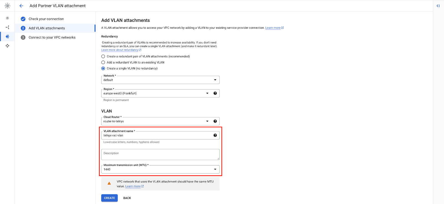Click Lowercase letters, numbers, hyphens allowed hint

tap(131, 142)
